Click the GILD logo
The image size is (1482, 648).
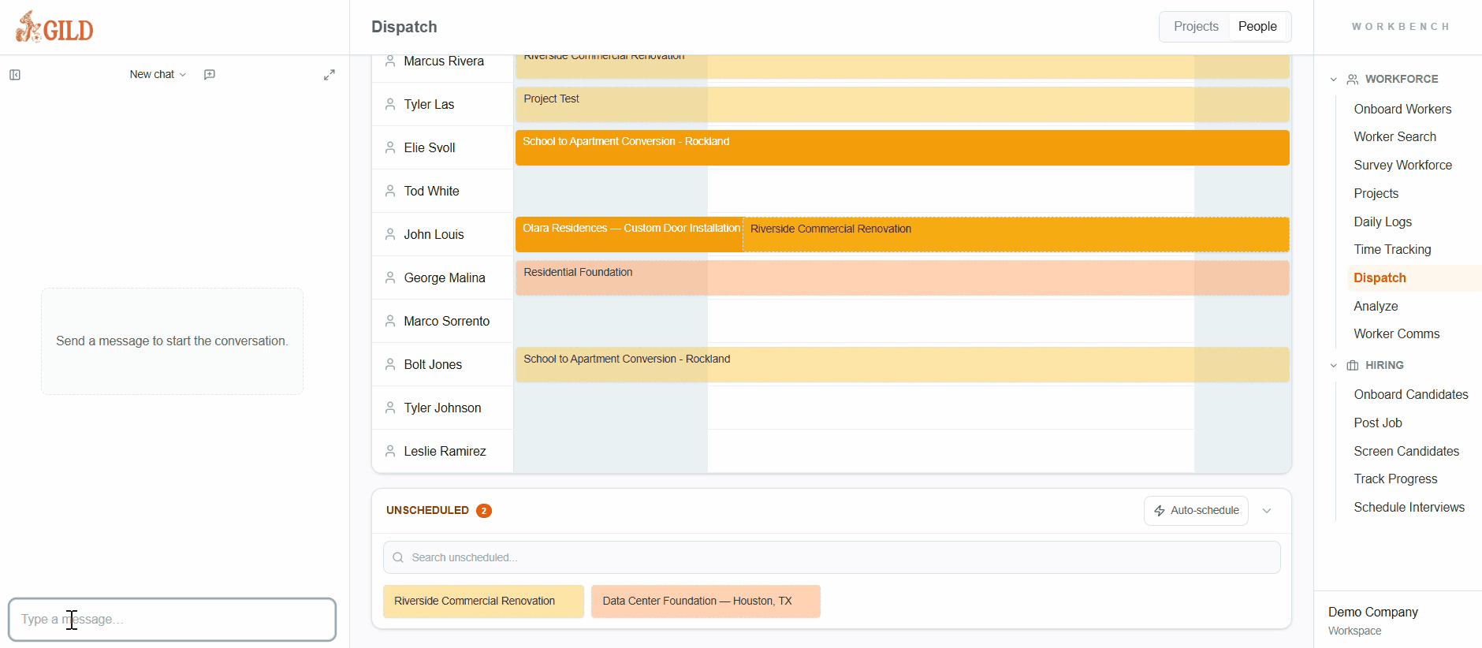(x=54, y=28)
